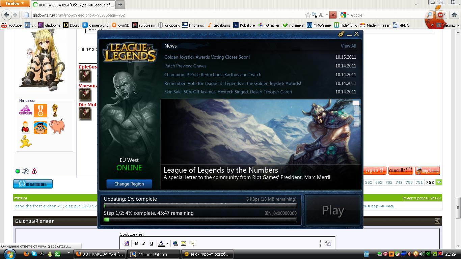This screenshot has width=461, height=259.
Task: Click the Skype quick launch icon
Action: (34, 254)
